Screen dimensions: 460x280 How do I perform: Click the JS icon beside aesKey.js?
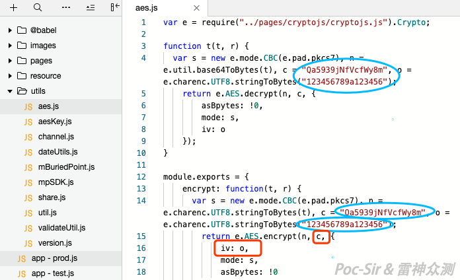[x=28, y=122]
